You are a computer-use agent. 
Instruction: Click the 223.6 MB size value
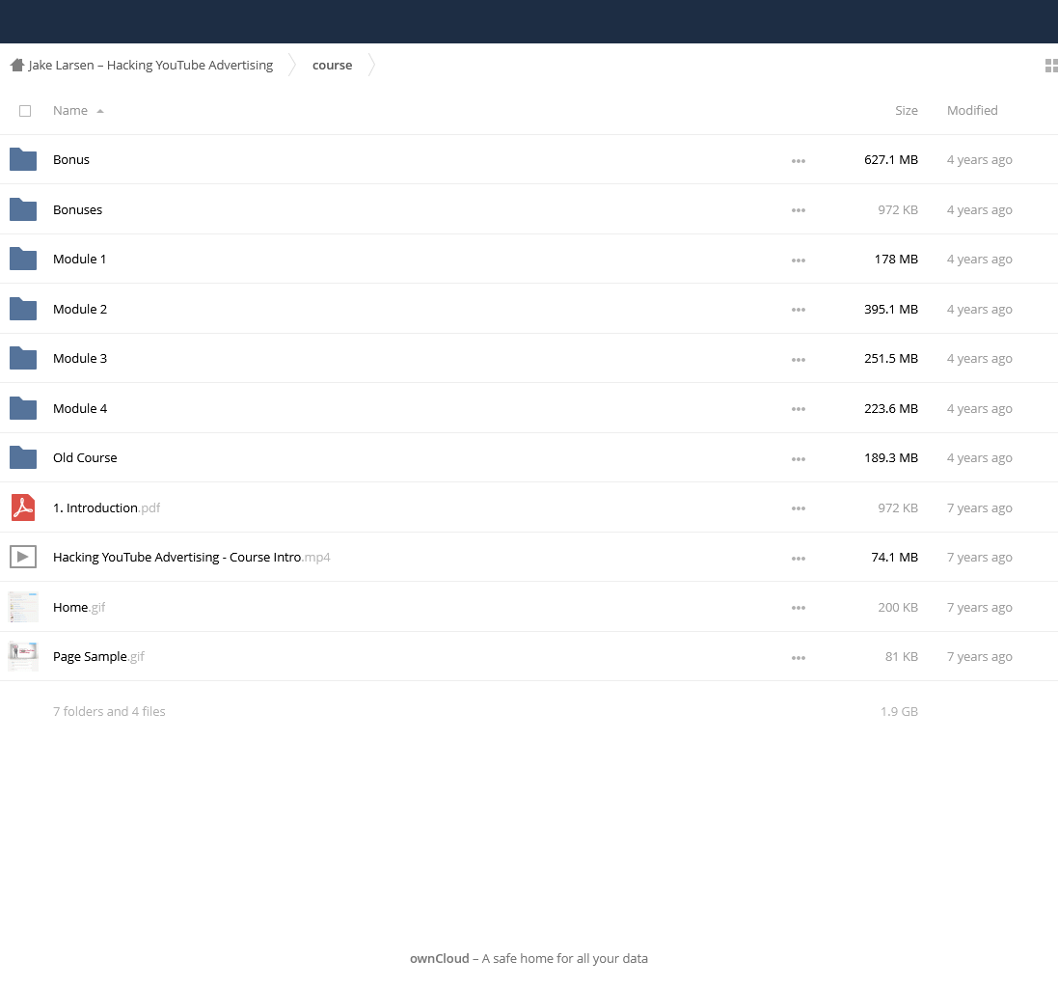click(890, 408)
